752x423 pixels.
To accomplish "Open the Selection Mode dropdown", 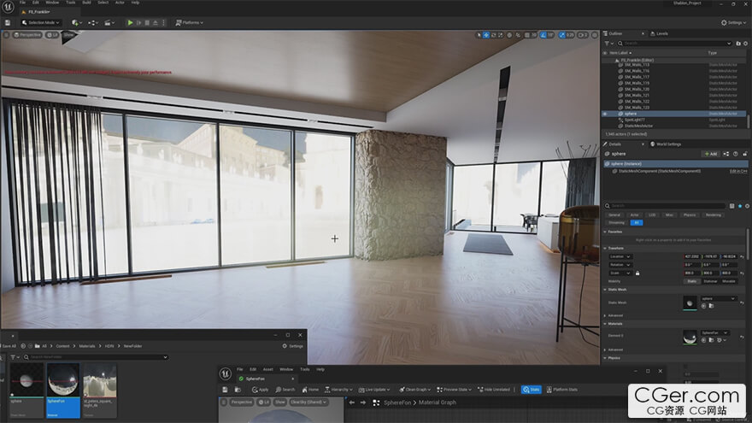I will coord(41,22).
